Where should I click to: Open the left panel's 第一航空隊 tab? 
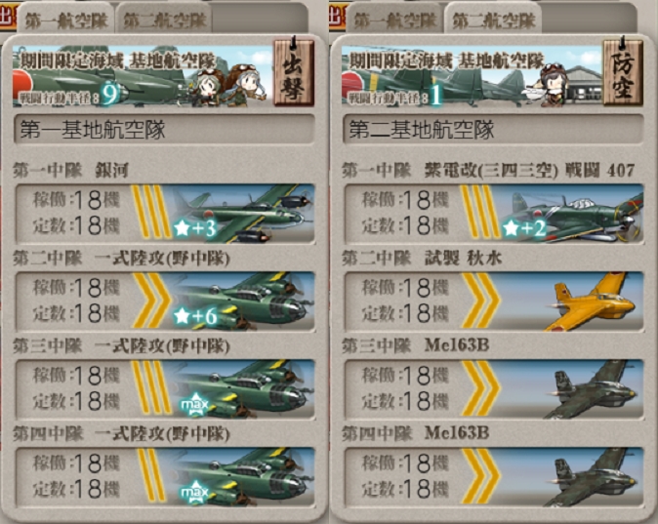click(x=65, y=20)
